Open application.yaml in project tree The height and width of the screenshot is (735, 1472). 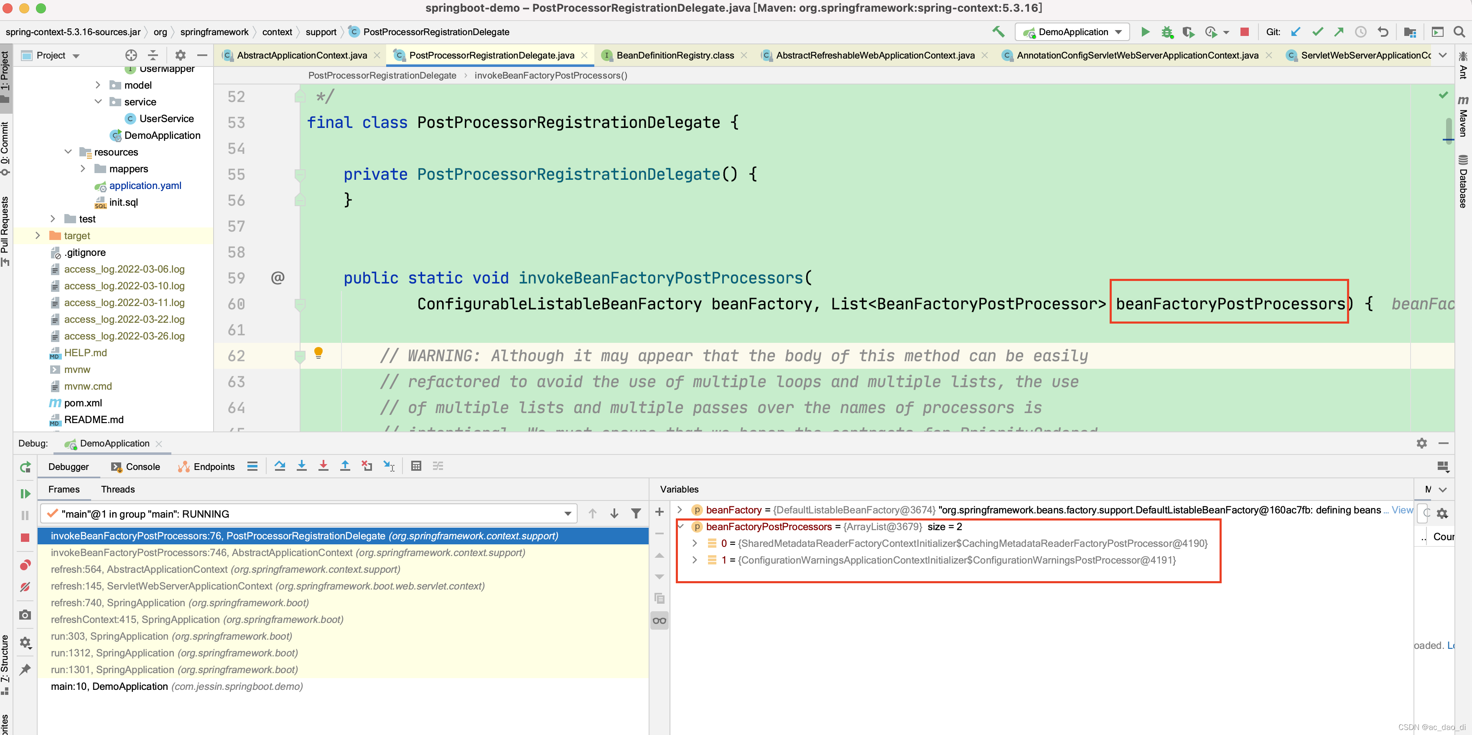point(145,186)
